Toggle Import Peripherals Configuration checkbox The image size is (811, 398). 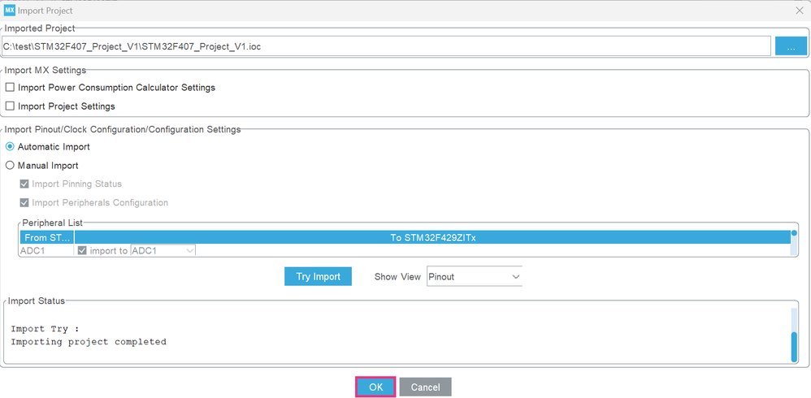[24, 202]
